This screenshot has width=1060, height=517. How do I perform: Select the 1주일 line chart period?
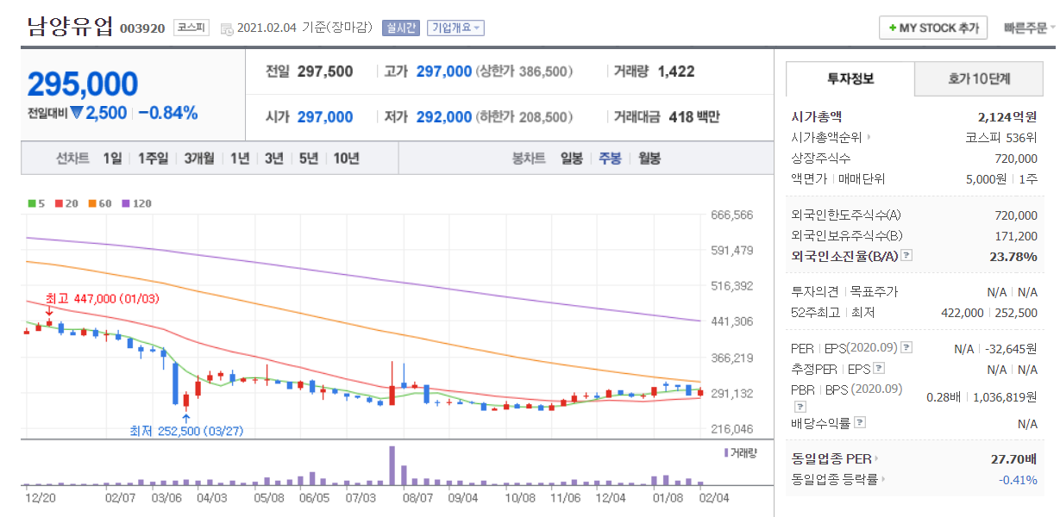(x=153, y=159)
